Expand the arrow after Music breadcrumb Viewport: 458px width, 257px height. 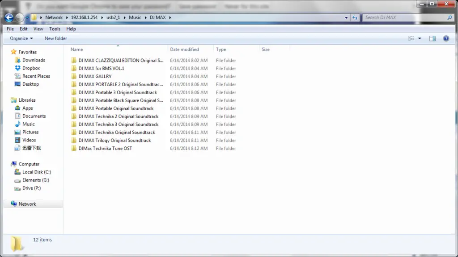145,17
